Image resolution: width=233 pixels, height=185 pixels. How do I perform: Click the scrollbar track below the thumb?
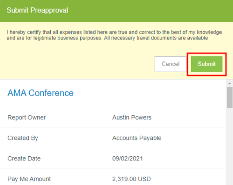230,145
